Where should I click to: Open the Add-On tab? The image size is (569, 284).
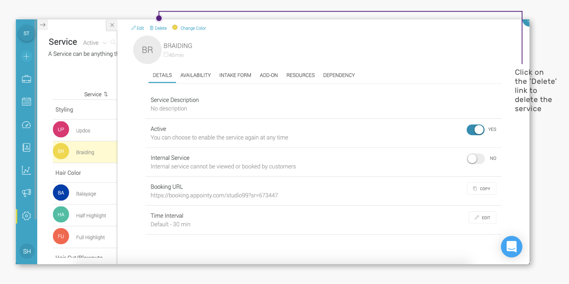[x=269, y=75]
